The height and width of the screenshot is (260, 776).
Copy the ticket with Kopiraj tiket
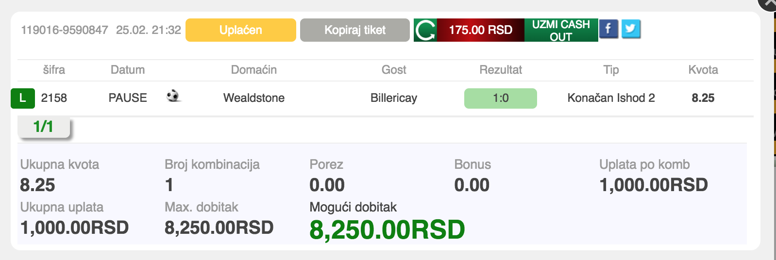tap(355, 30)
